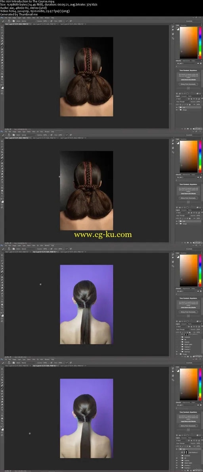Viewport: 203px width, 472px height.
Task: Open brush preset picker in the top frame's options bar
Action: click(x=9, y=21)
